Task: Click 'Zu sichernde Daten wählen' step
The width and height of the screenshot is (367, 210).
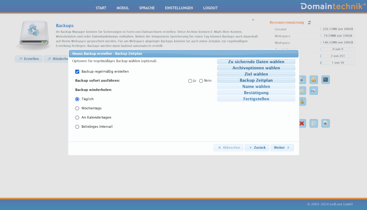Action: click(256, 61)
